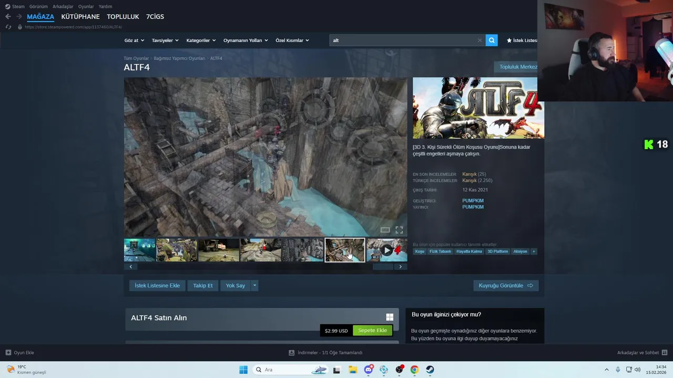The image size is (673, 378).
Task: Click the theater mode rectangle icon
Action: pyautogui.click(x=385, y=230)
